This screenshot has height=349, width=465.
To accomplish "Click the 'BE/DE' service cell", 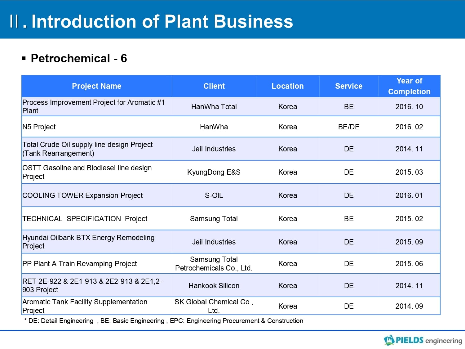I will coord(349,127).
